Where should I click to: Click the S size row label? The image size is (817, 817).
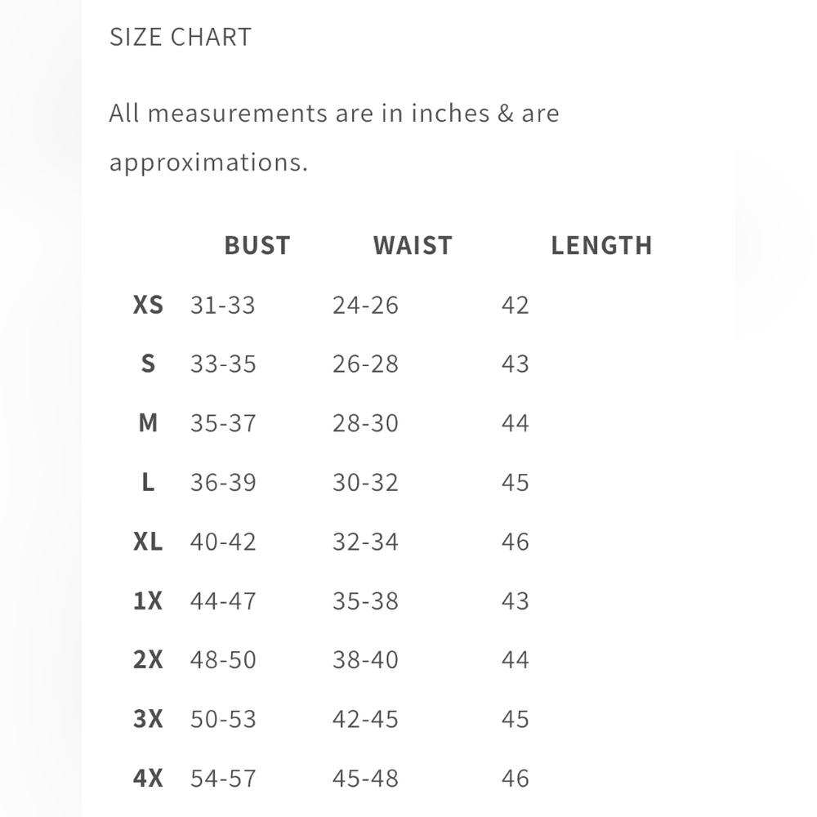point(148,364)
